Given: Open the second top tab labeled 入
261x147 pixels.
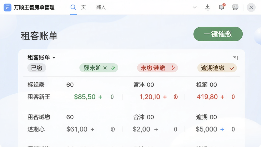Looking at the screenshot, I should point(101,7).
